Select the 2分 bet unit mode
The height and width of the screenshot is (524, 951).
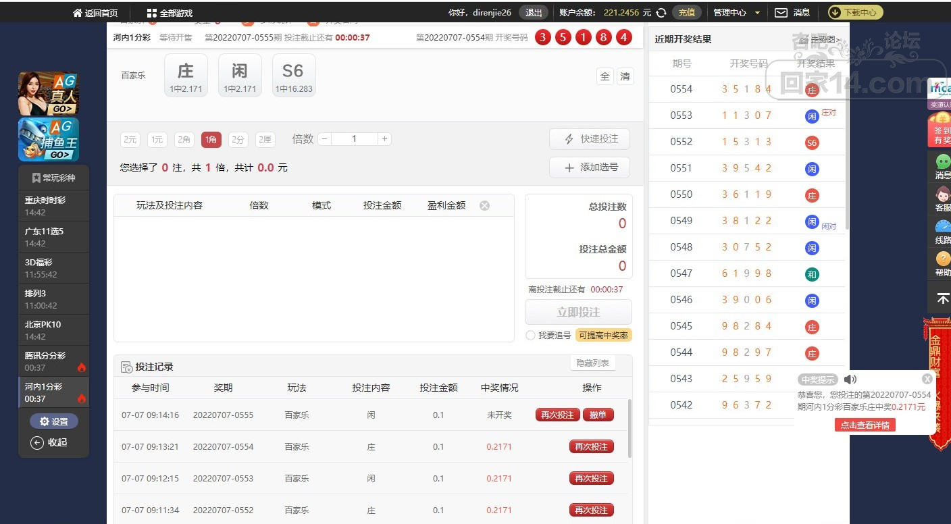(x=238, y=140)
